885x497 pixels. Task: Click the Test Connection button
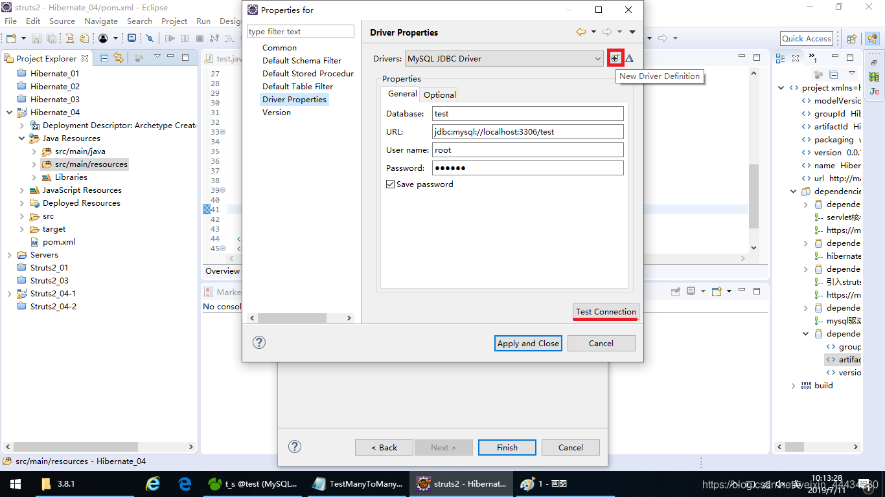(606, 311)
